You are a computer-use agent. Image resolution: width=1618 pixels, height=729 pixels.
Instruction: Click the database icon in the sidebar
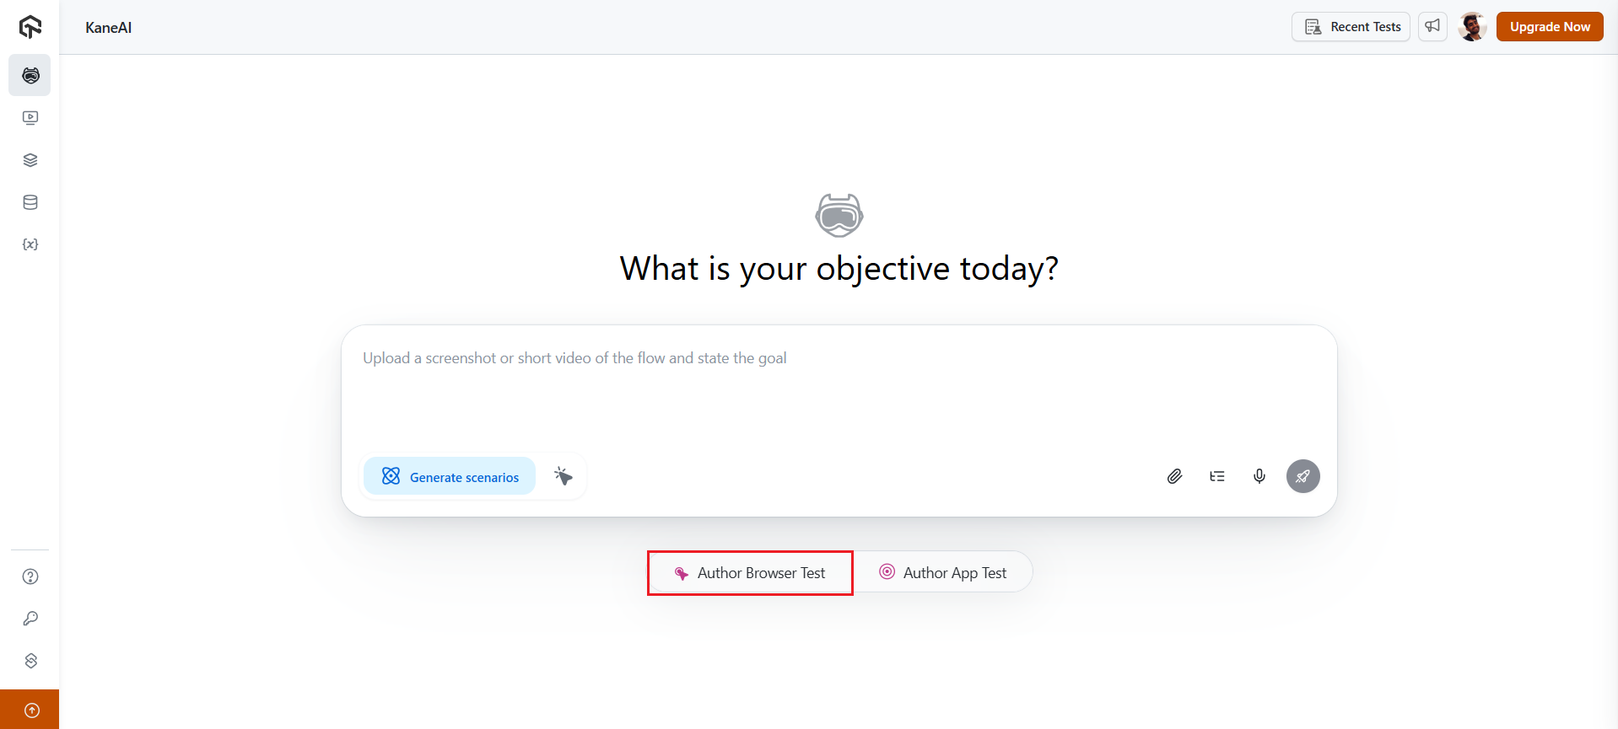click(x=30, y=202)
